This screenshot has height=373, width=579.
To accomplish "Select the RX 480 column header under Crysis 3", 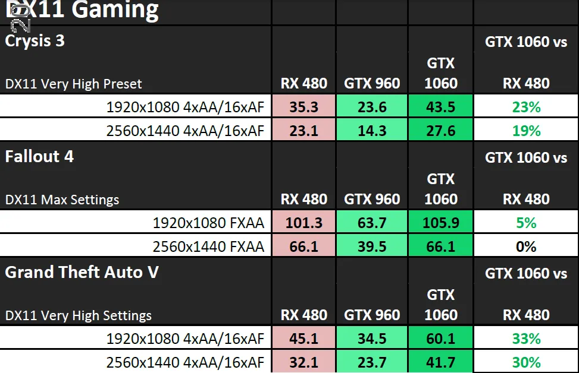I will point(304,84).
